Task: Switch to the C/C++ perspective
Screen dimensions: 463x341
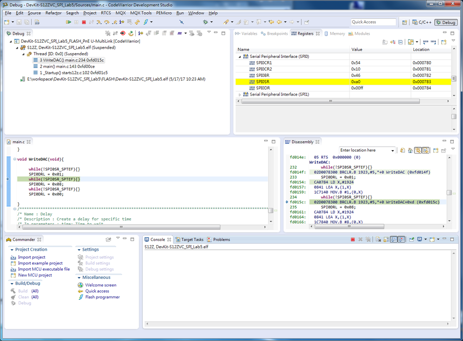Action: click(421, 22)
